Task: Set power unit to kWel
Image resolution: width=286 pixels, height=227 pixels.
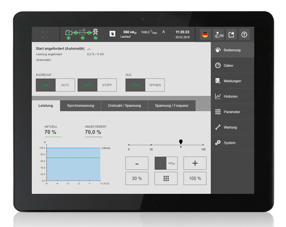Action: pyautogui.click(x=172, y=163)
